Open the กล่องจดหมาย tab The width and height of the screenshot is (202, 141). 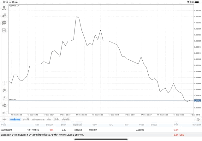pos(38,120)
